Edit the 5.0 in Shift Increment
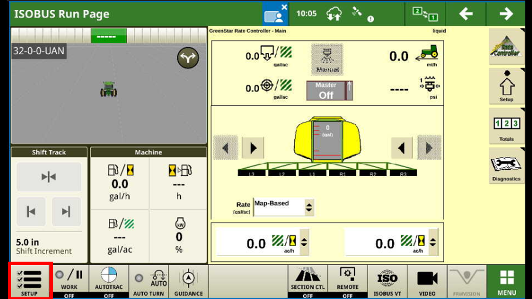This screenshot has width=532, height=299. (x=44, y=246)
